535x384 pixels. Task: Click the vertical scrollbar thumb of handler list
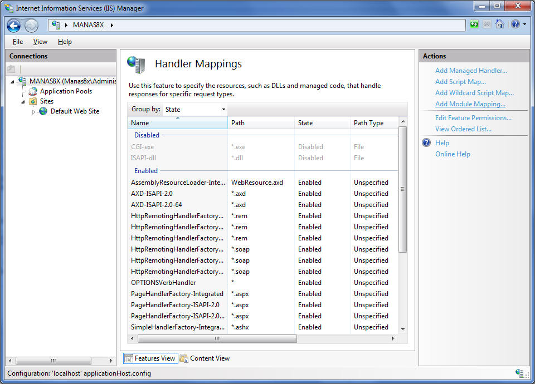tap(402, 189)
